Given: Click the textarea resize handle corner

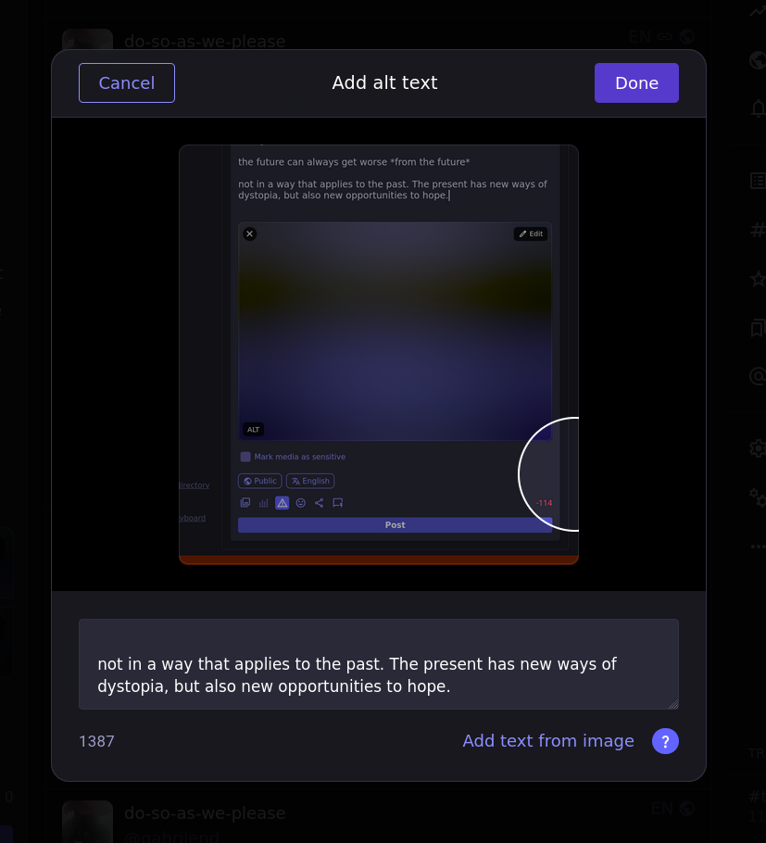Looking at the screenshot, I should pos(673,704).
